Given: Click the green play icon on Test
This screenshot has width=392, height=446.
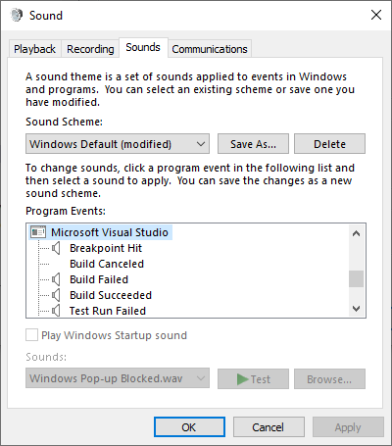Looking at the screenshot, I should pos(242,379).
